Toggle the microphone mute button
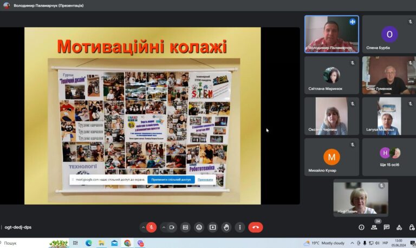The width and height of the screenshot is (416, 248). pyautogui.click(x=152, y=227)
